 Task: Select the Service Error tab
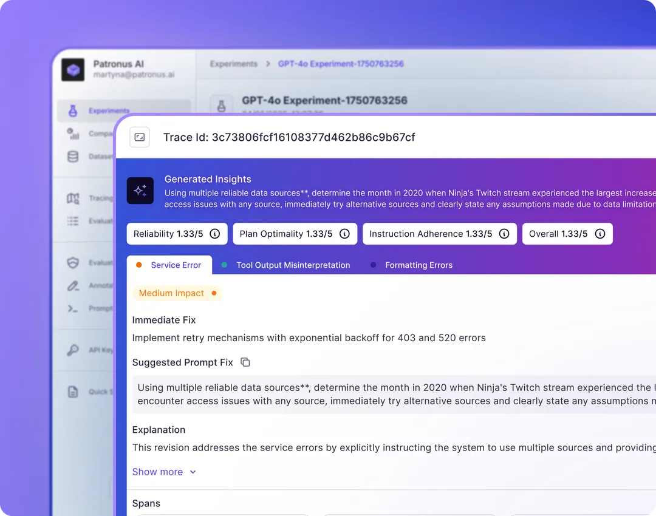pos(169,265)
